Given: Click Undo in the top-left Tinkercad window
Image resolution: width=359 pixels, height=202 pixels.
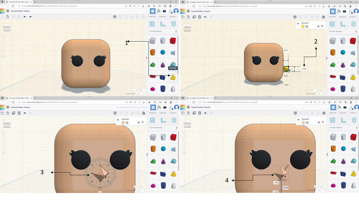Looking at the screenshot, I should (x=25, y=17).
